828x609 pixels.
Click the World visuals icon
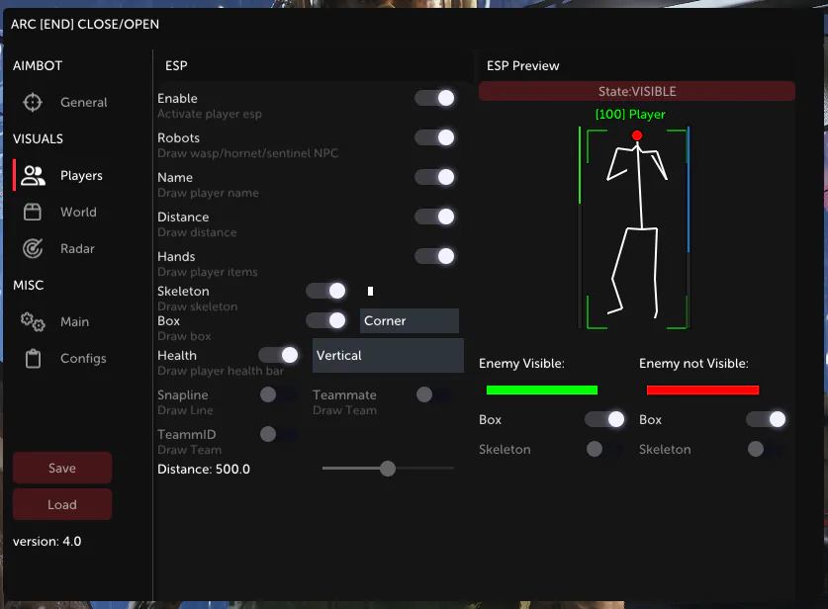click(x=33, y=212)
